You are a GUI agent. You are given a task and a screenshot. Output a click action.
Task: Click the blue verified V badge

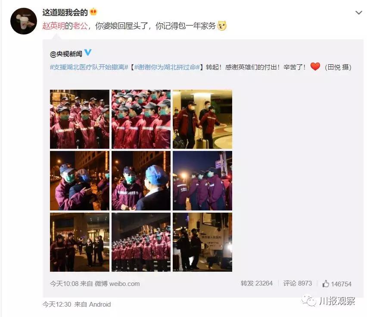point(88,52)
